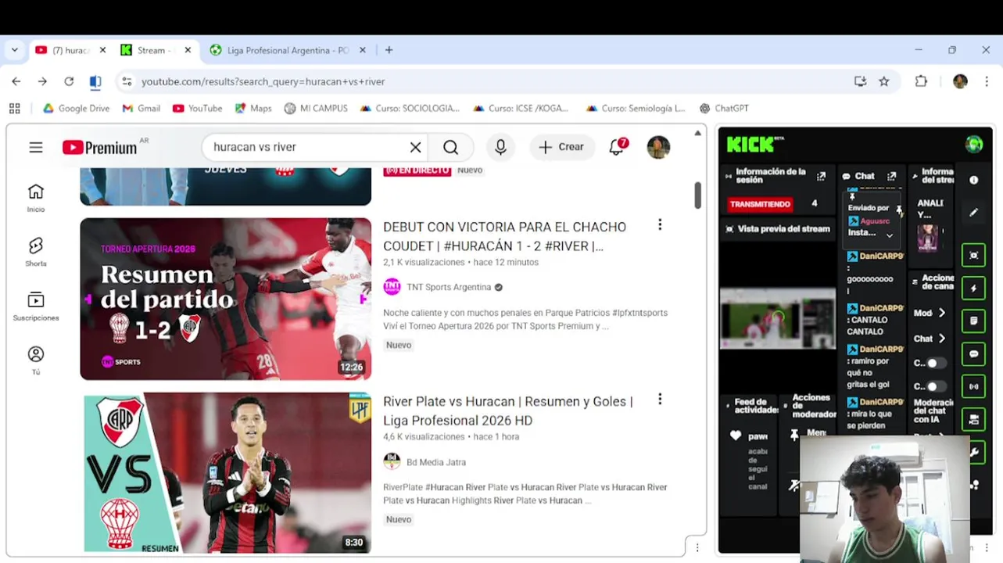Switch to the Stream Kick tab
Viewport: 1003px width, 563px height.
tap(156, 50)
